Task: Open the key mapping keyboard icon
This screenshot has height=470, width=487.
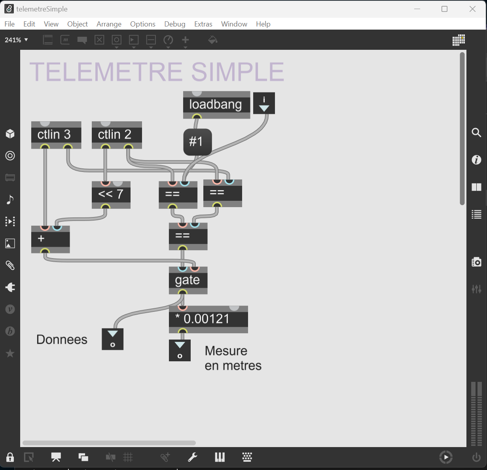Action: pyautogui.click(x=247, y=457)
